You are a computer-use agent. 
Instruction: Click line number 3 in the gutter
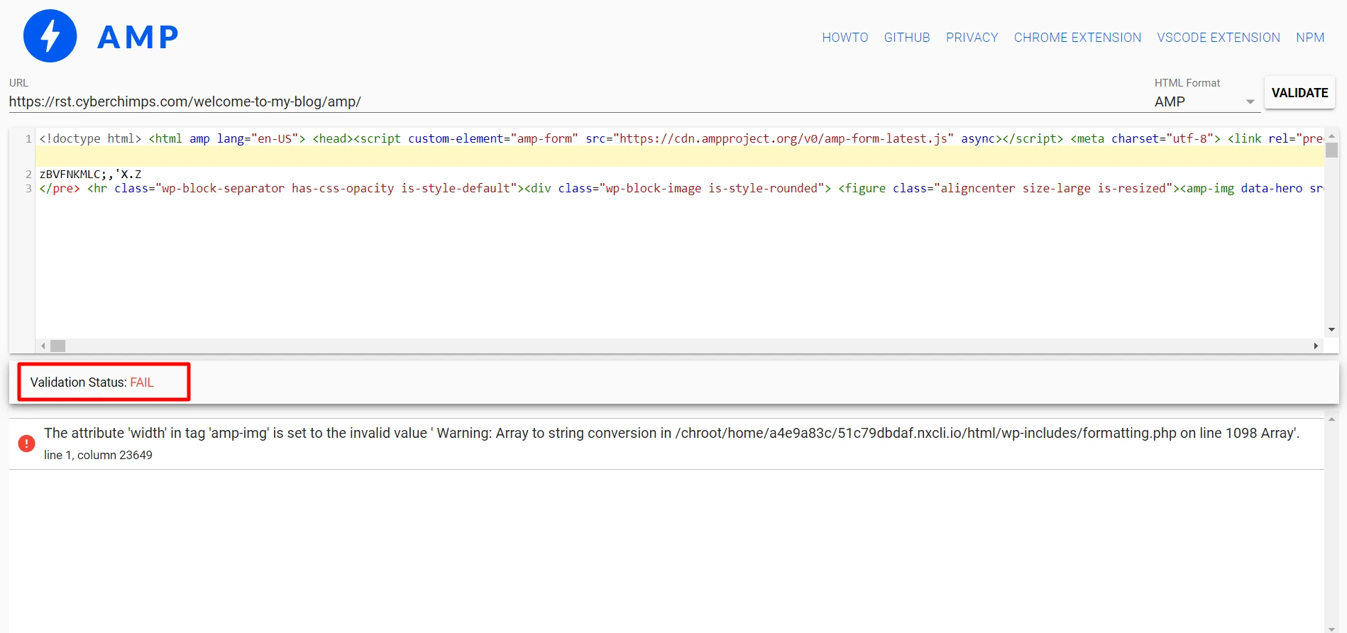pyautogui.click(x=28, y=188)
